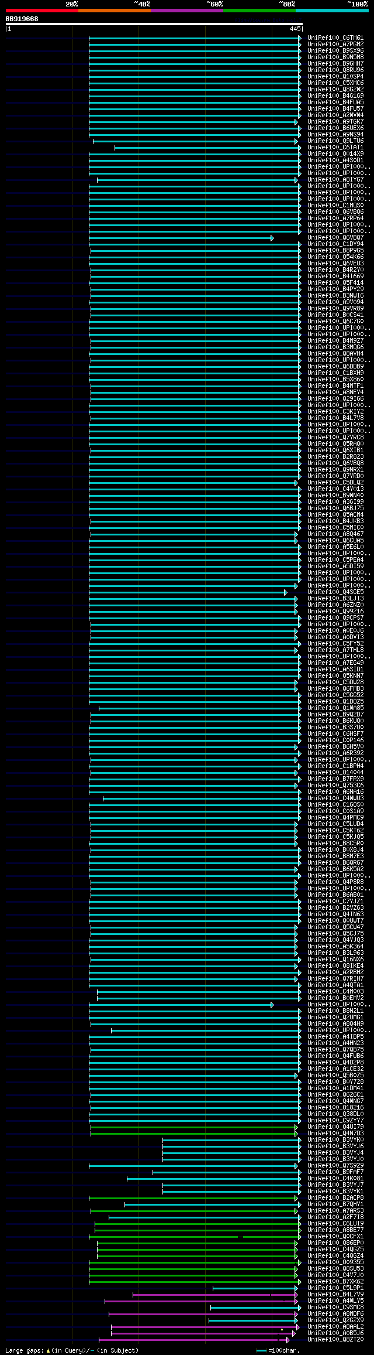
Task: Select hit label UniRef100_Q9LTU6
Action: pyautogui.click(x=335, y=141)
